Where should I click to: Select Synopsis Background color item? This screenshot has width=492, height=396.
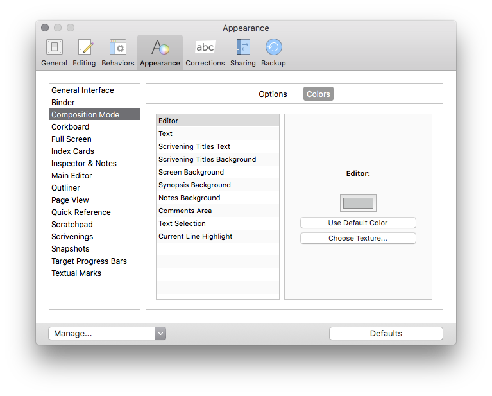pyautogui.click(x=217, y=185)
